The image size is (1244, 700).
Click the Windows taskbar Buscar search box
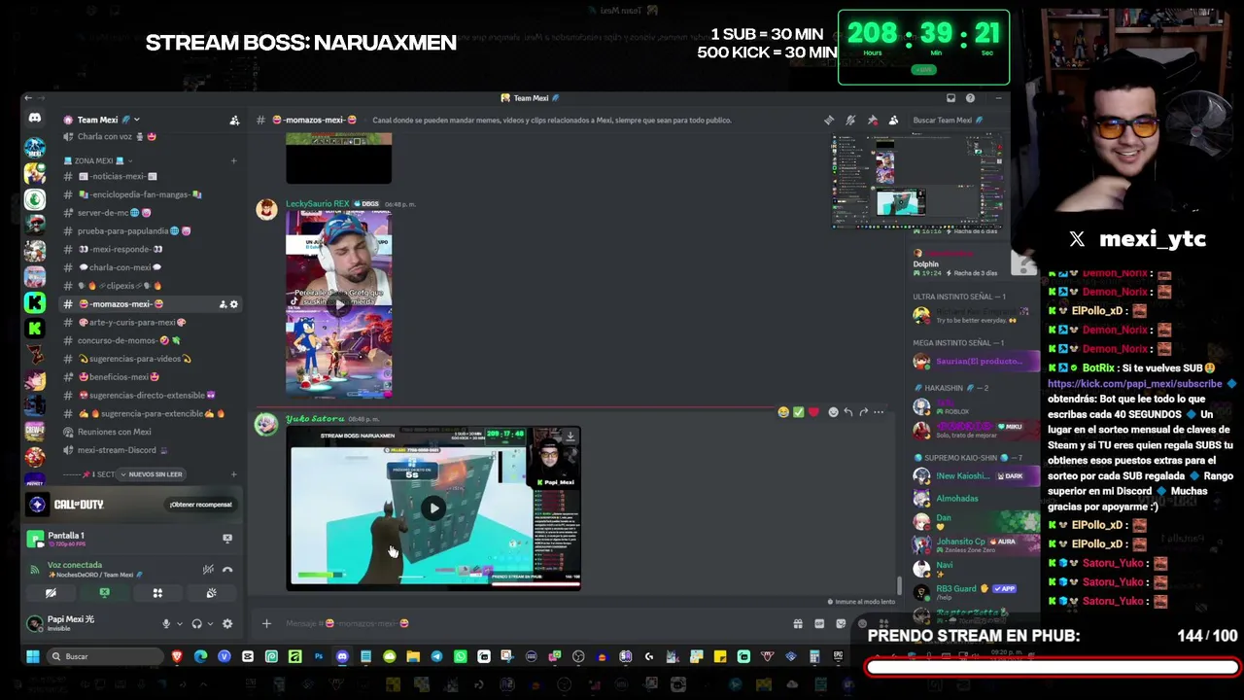[x=103, y=656]
